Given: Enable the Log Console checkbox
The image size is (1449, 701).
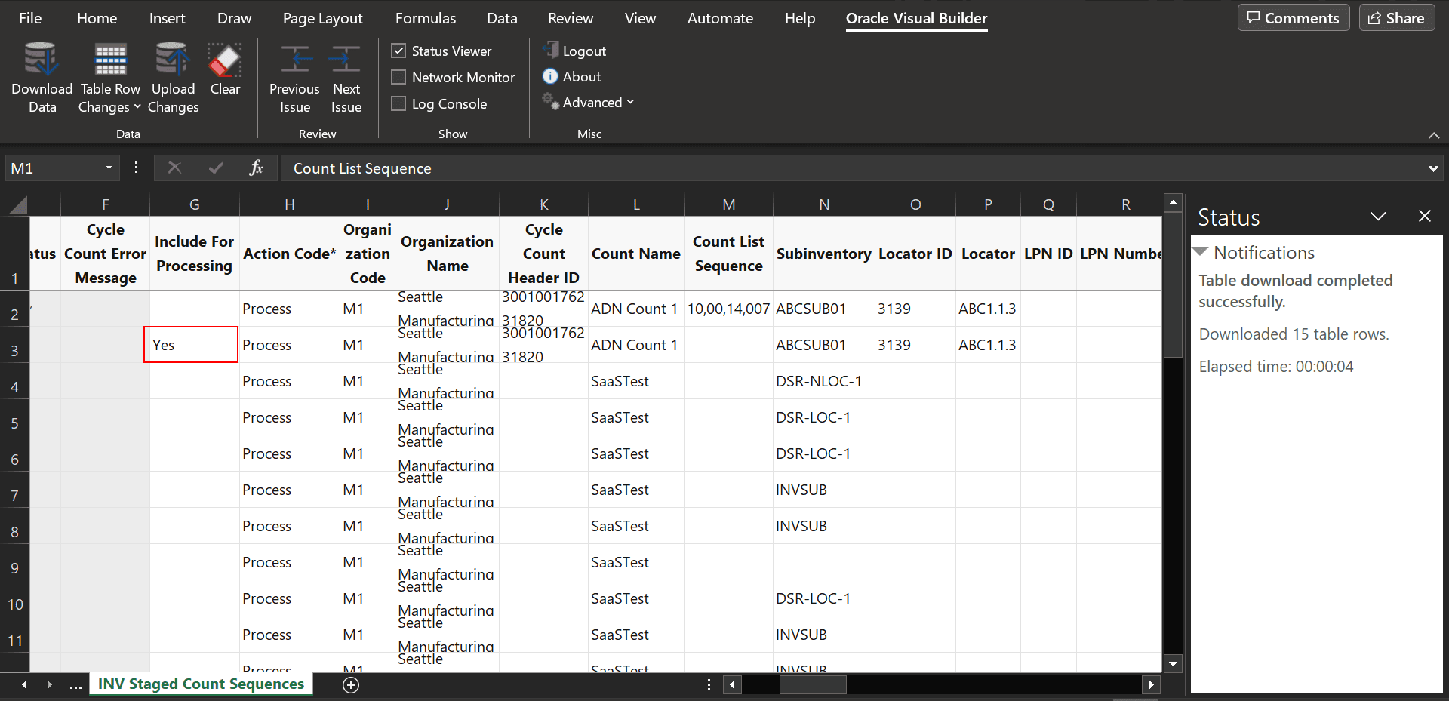Looking at the screenshot, I should [399, 103].
